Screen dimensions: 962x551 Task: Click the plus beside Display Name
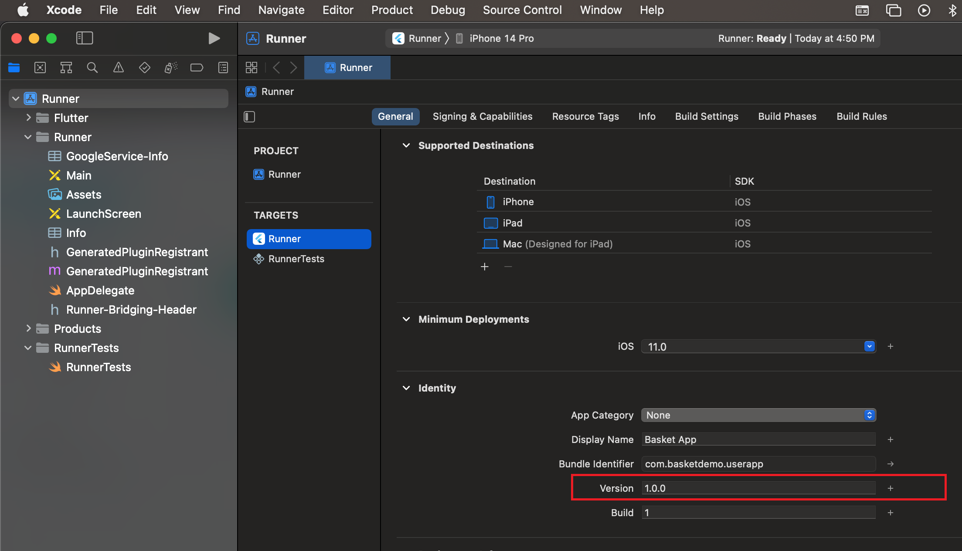click(x=891, y=439)
